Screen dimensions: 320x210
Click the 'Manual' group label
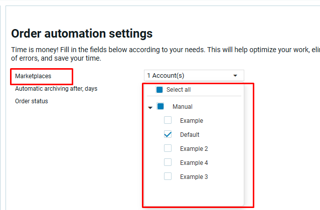point(182,107)
